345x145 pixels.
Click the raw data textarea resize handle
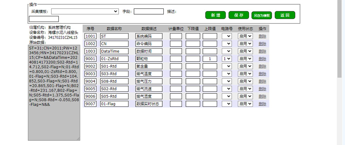click(x=78, y=139)
